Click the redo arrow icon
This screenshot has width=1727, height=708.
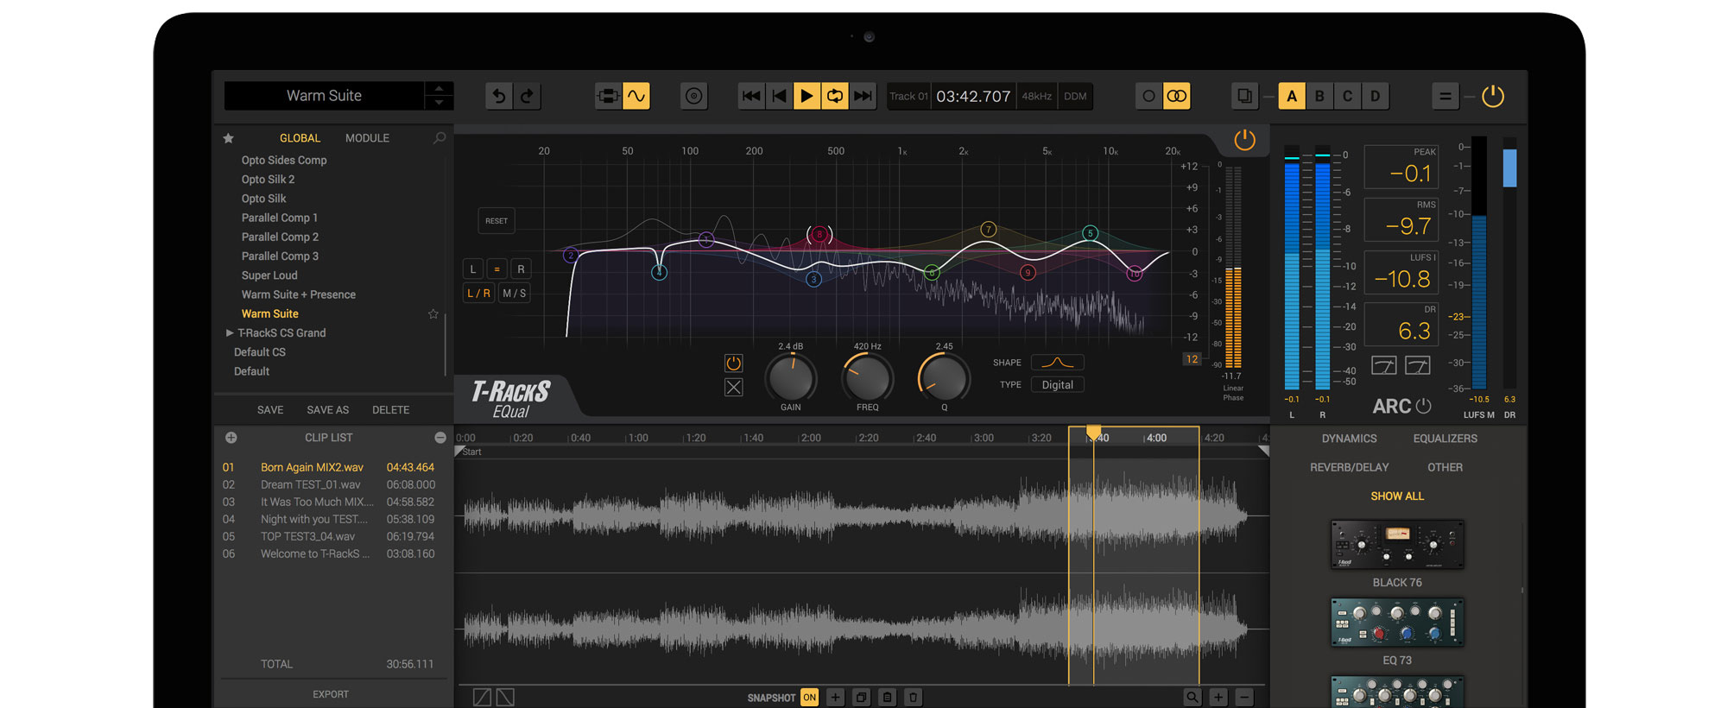[x=527, y=96]
